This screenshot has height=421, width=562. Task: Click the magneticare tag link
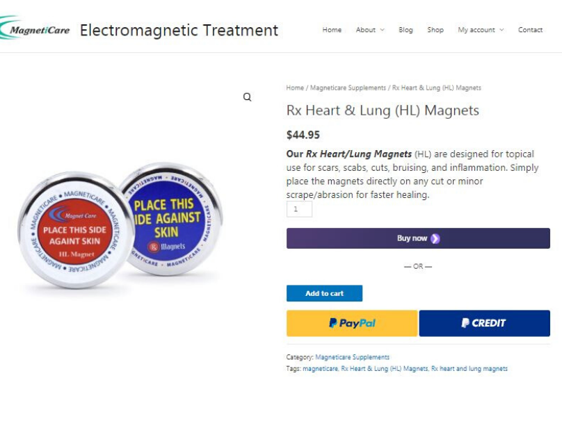tap(320, 368)
